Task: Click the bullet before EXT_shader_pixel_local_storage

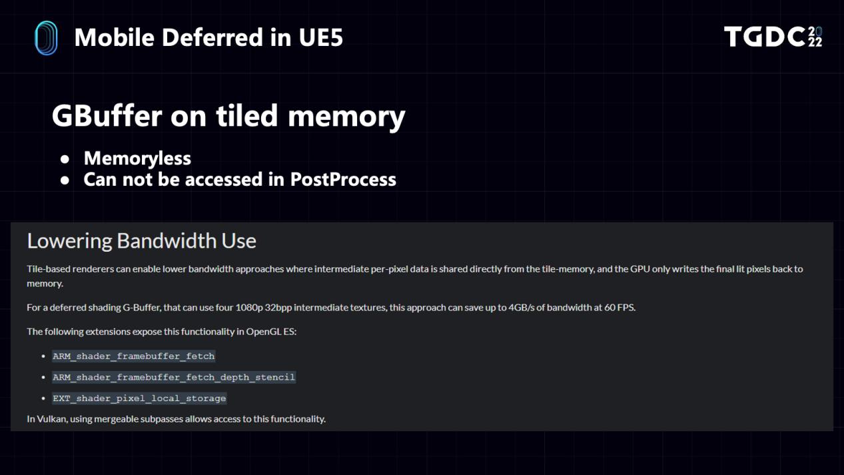Action: coord(43,398)
